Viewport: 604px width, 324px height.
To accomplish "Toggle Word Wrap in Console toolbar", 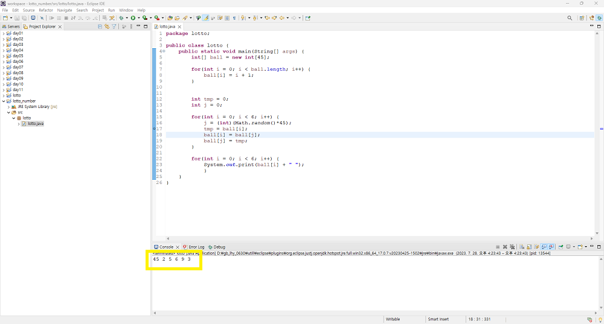I will [536, 247].
